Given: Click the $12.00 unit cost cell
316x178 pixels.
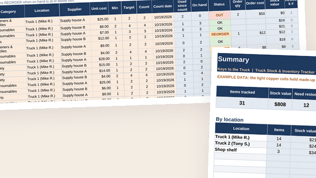Looking at the screenshot, I should coord(100,38).
